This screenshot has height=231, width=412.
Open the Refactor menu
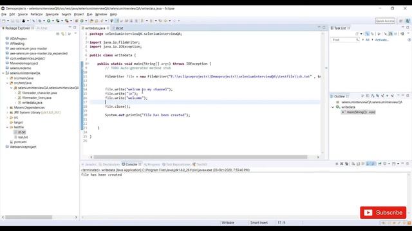37,14
